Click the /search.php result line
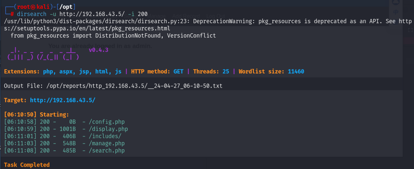This screenshot has width=414, height=169. coord(64,150)
